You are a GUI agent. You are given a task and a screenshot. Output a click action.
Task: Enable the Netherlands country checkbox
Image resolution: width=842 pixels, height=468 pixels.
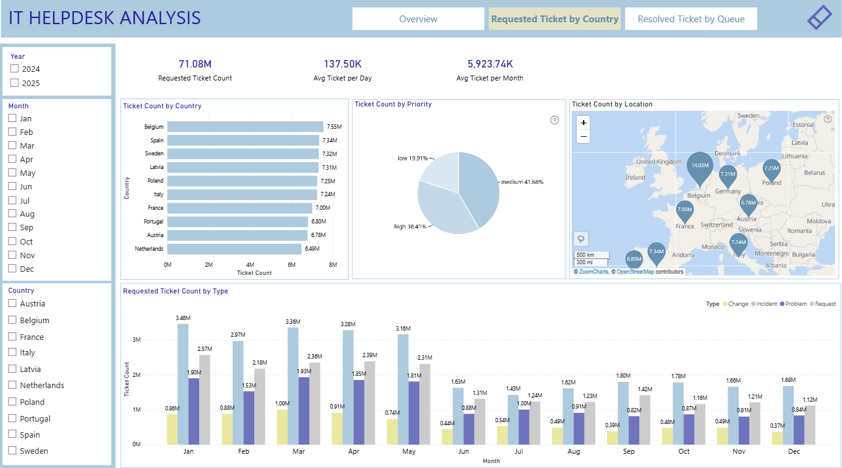click(x=12, y=385)
